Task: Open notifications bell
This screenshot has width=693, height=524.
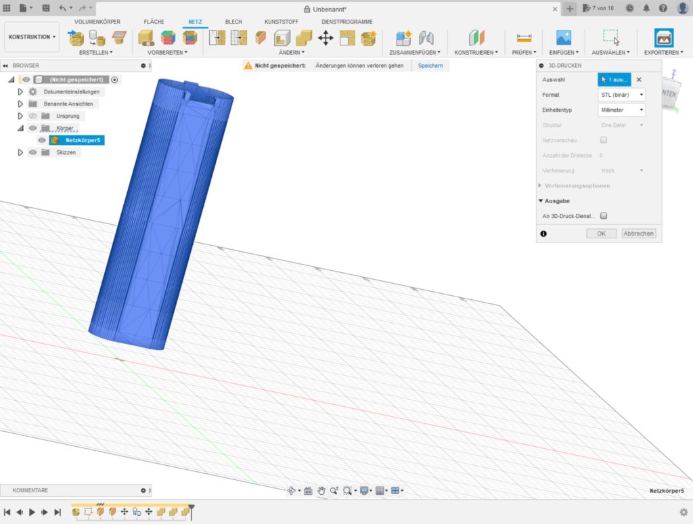Action: coord(646,8)
